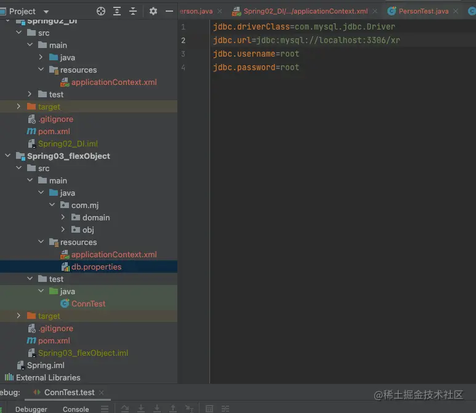This screenshot has height=413, width=476.
Task: Click the Evaluate Expression calculator icon
Action: coord(209,409)
